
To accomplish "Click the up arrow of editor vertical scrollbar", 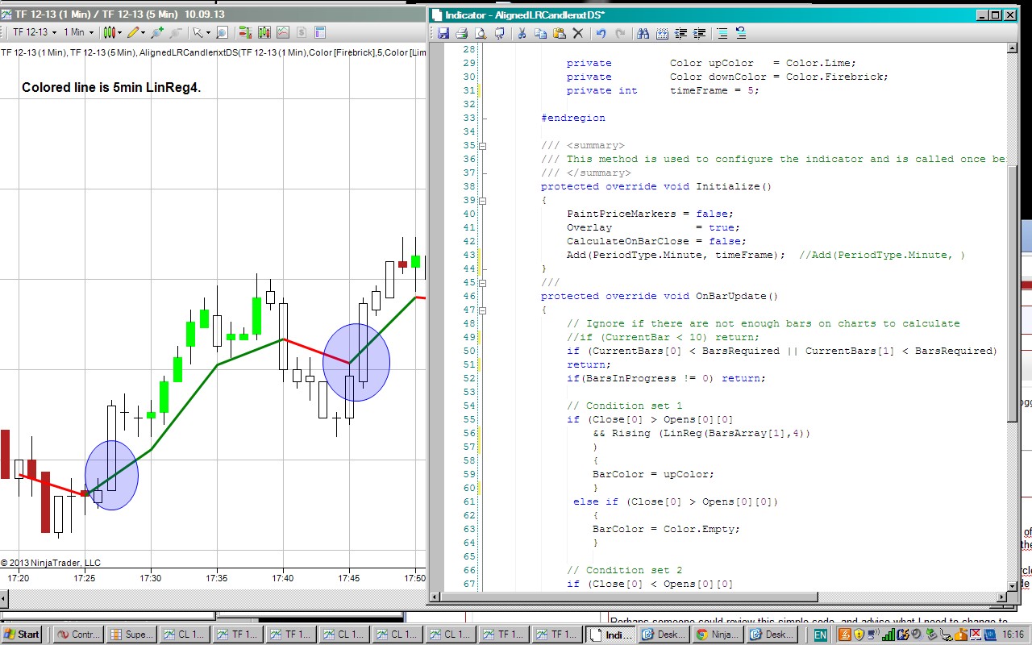I will [x=1013, y=49].
